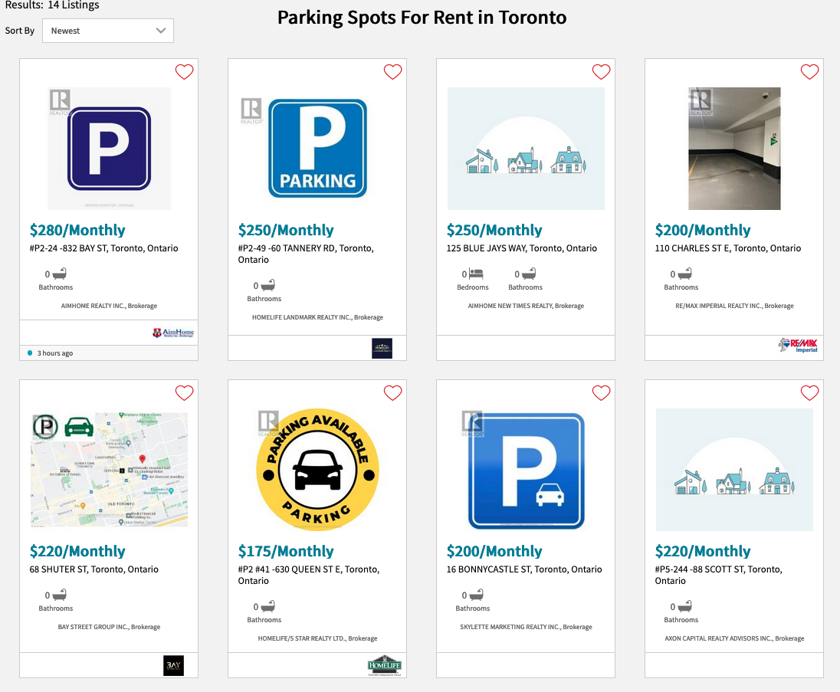Open yellow Parking Available listing image
840x692 pixels.
pyautogui.click(x=317, y=470)
